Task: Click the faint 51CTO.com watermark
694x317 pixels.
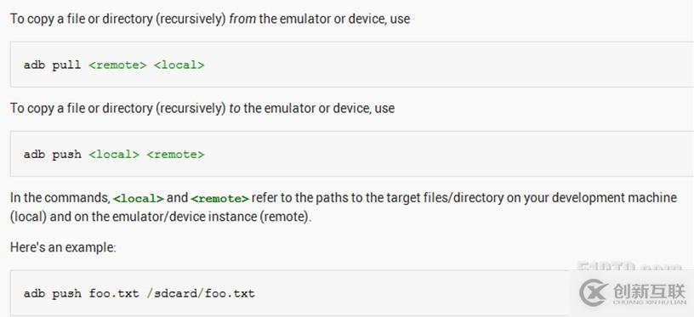Action: 630,267
